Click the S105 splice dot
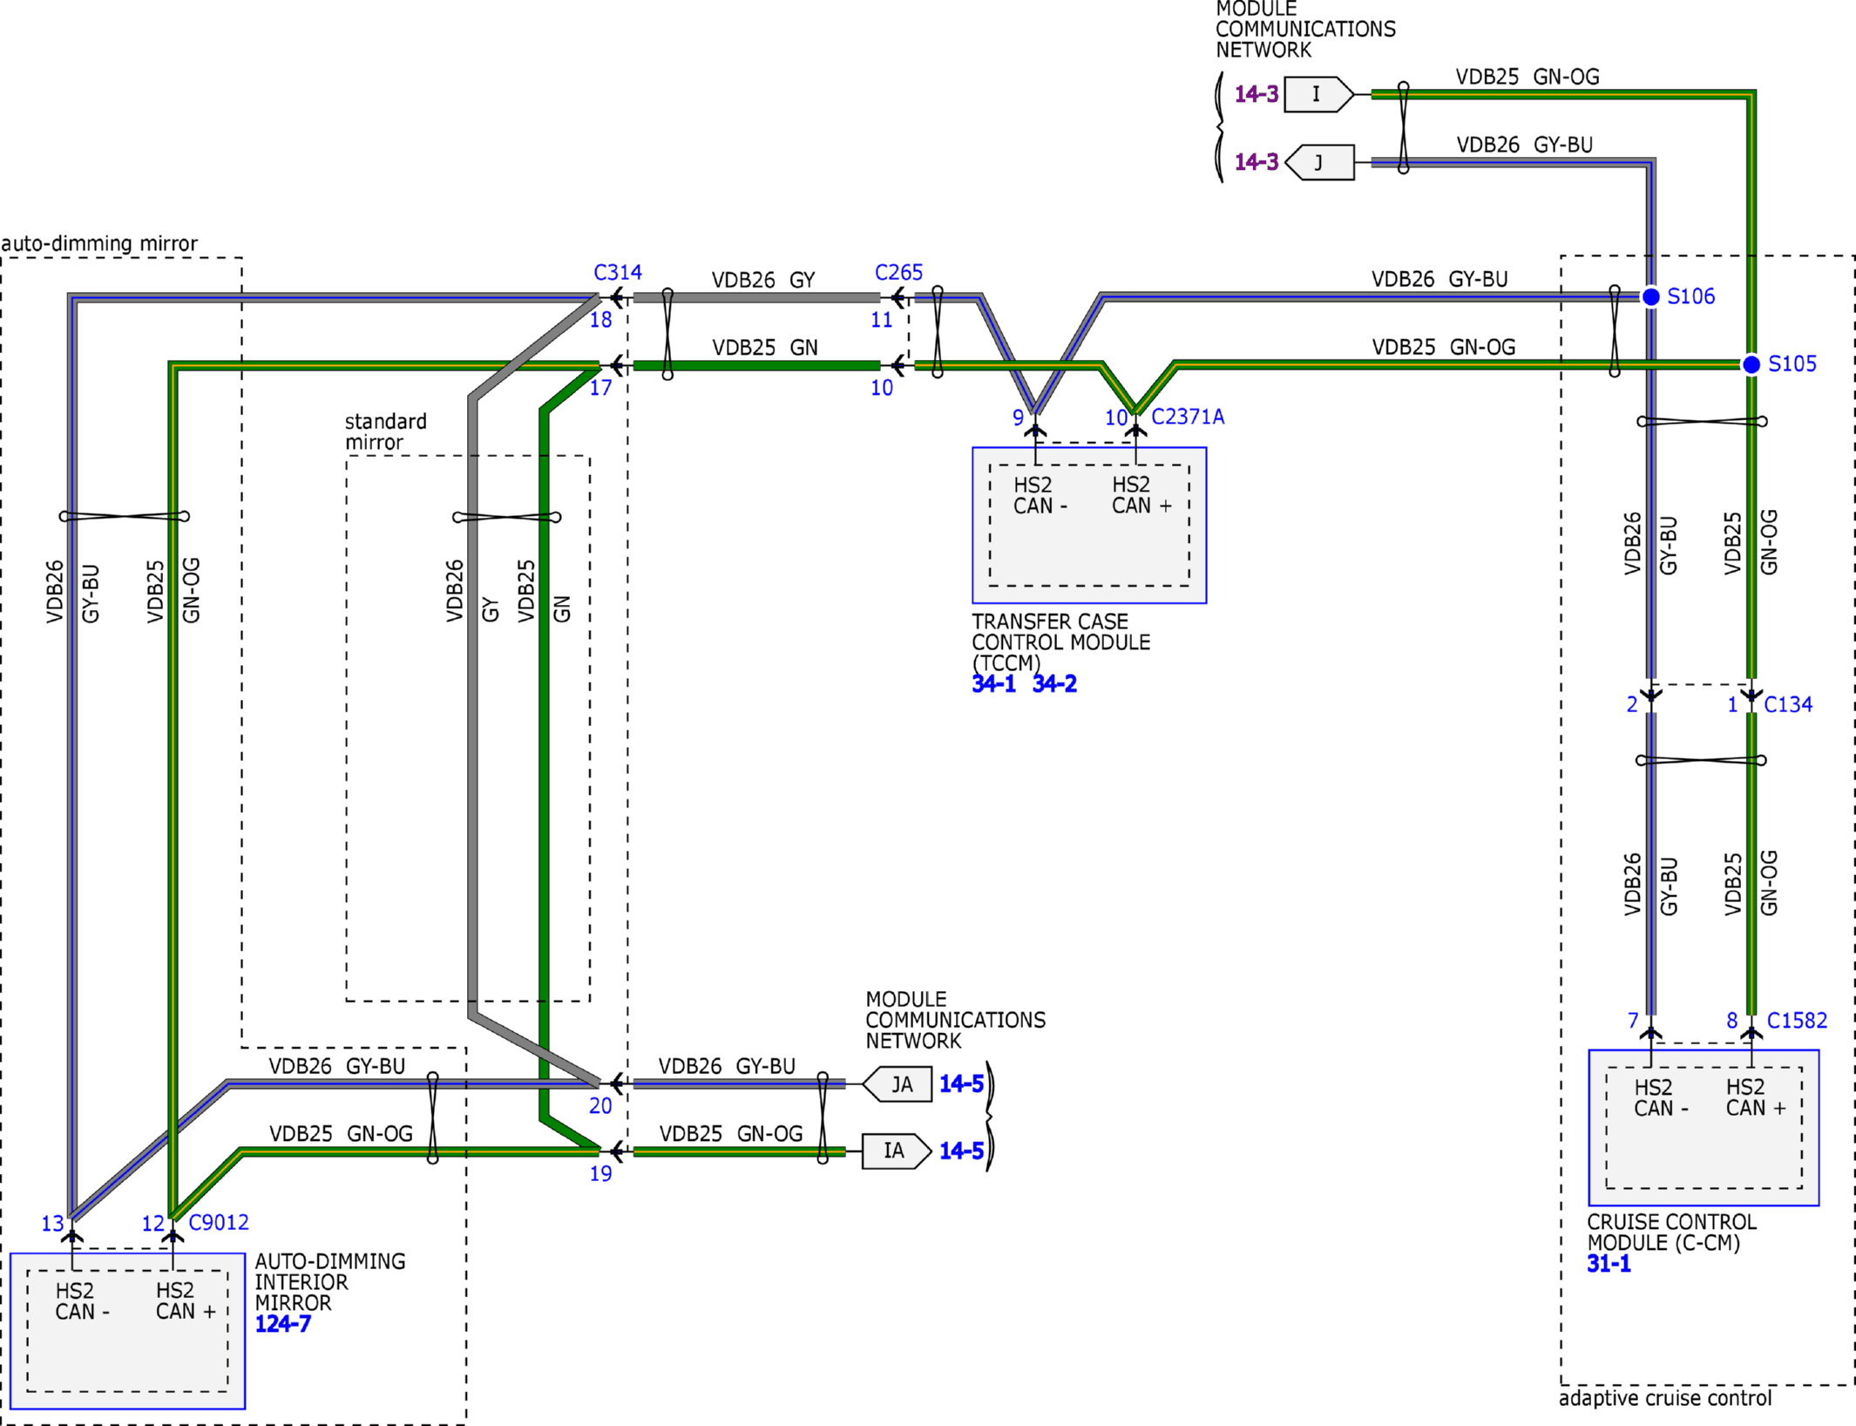 click(1751, 364)
